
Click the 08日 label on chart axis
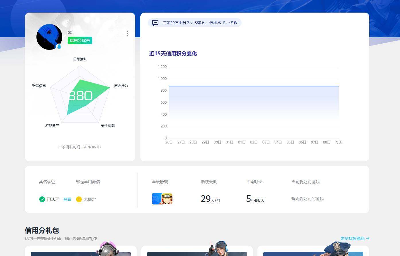tap(327, 142)
